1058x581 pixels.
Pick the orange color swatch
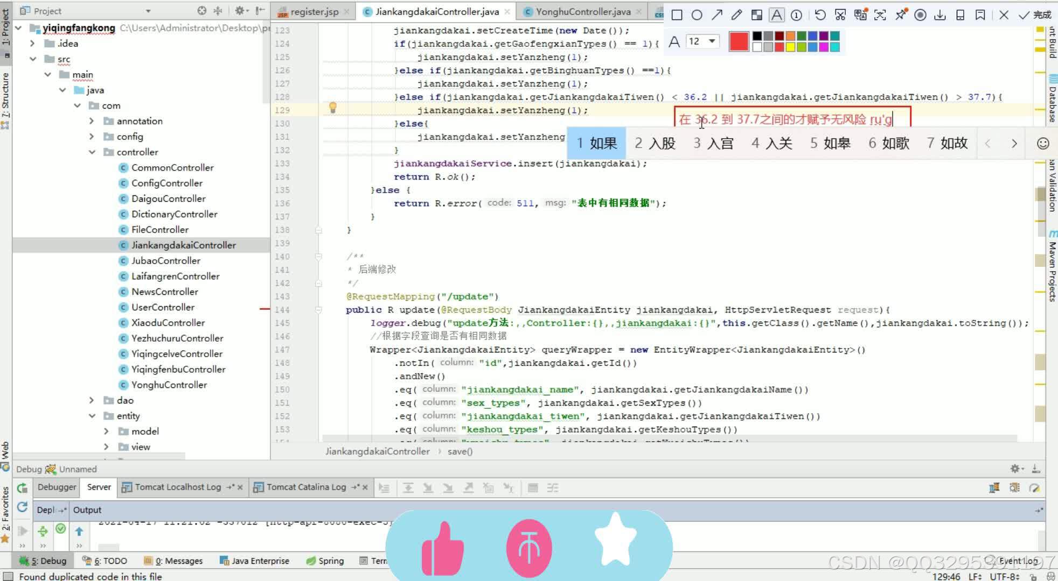[790, 36]
